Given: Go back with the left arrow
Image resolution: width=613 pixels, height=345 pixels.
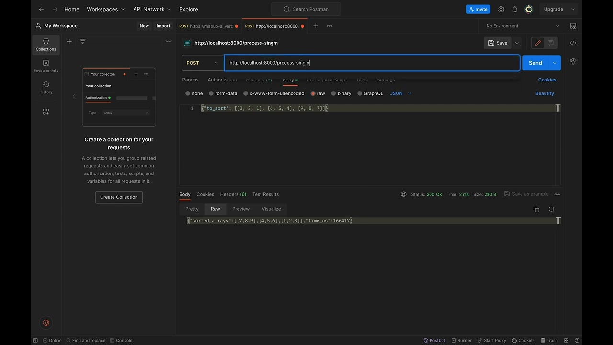Looking at the screenshot, I should click(x=41, y=9).
